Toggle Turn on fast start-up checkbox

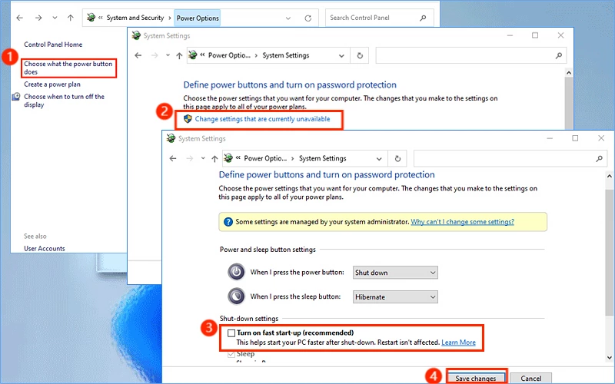pyautogui.click(x=231, y=333)
